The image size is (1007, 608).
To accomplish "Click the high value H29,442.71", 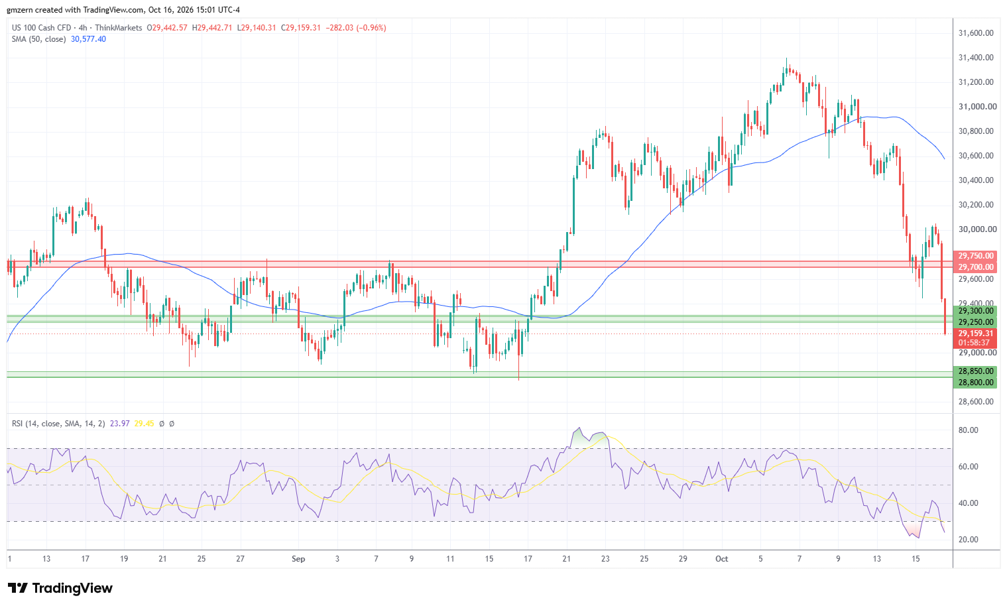I will (x=212, y=28).
